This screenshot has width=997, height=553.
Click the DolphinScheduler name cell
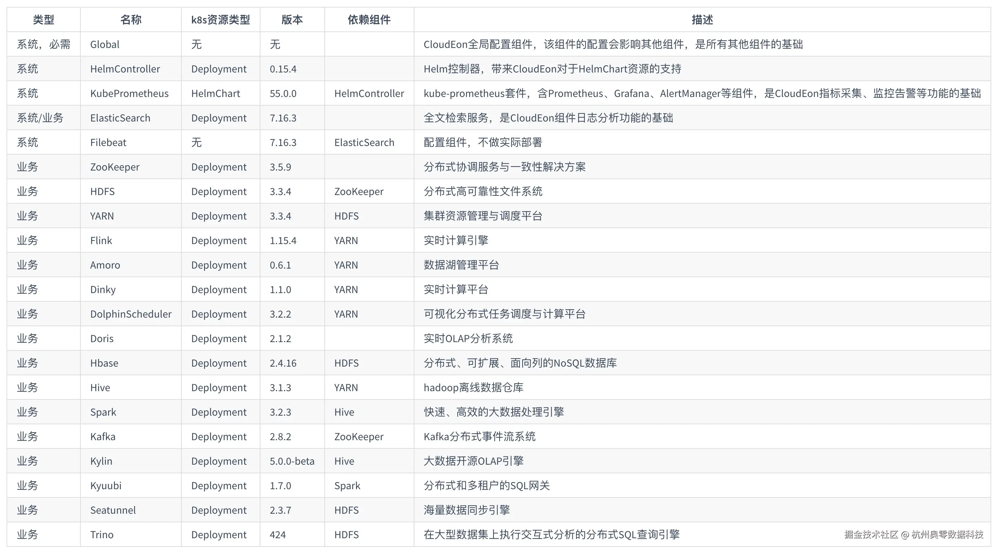131,314
